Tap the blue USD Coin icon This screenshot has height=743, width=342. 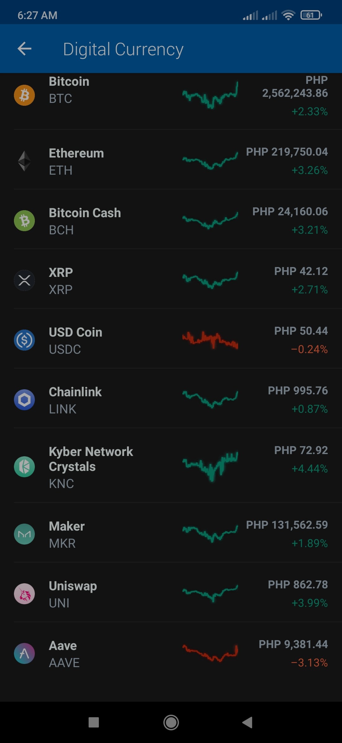24,340
